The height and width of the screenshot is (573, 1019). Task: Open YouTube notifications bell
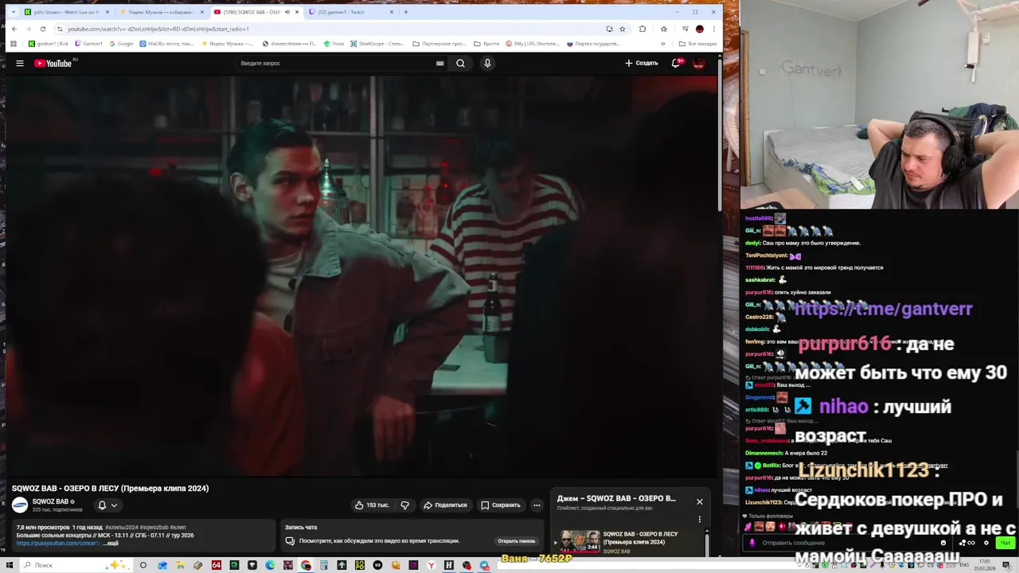click(676, 63)
